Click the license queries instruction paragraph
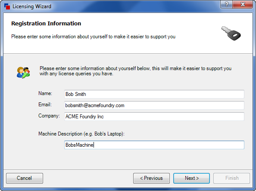This screenshot has width=256, height=191. click(135, 71)
